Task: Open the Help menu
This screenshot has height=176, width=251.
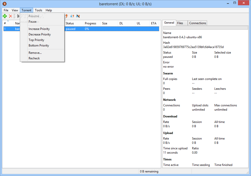Action: point(49,10)
